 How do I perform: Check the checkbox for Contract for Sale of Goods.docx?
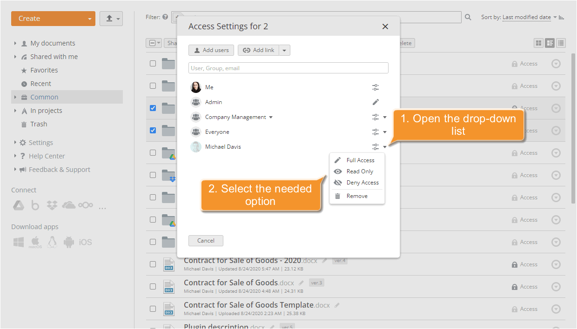(x=153, y=286)
